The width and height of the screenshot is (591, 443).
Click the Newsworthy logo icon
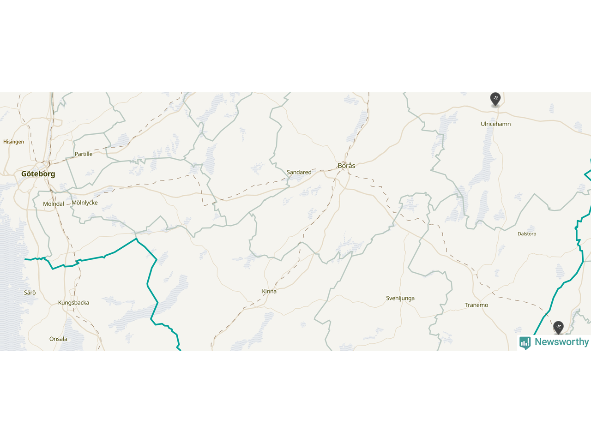tap(525, 342)
